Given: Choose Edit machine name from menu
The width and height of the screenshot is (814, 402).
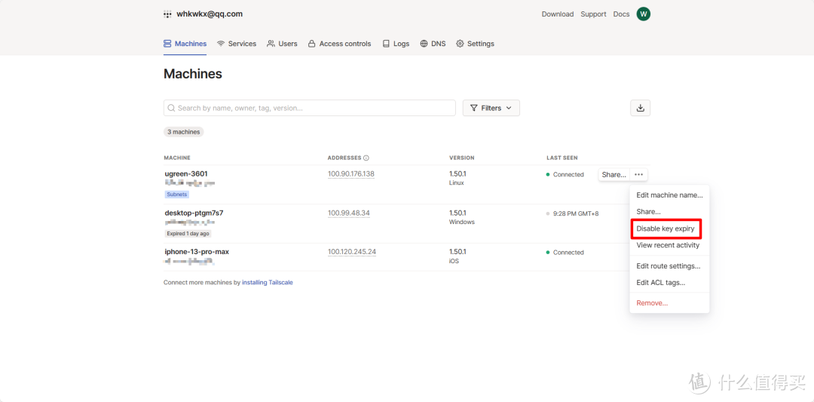Looking at the screenshot, I should (669, 195).
